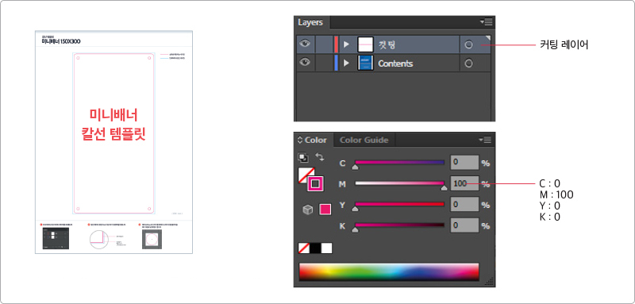Image resolution: width=635 pixels, height=304 pixels.
Task: Click the target circle of the 컷팅 layer
Action: [x=468, y=44]
